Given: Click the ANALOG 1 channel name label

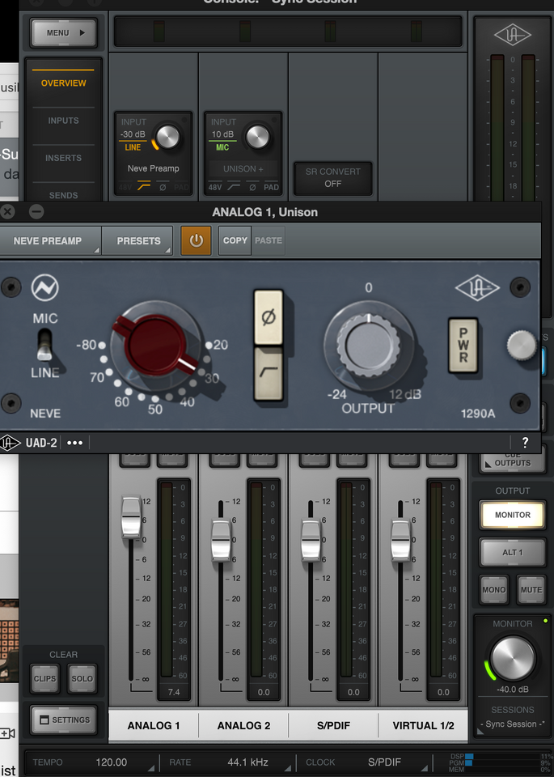Looking at the screenshot, I should pyautogui.click(x=154, y=725).
